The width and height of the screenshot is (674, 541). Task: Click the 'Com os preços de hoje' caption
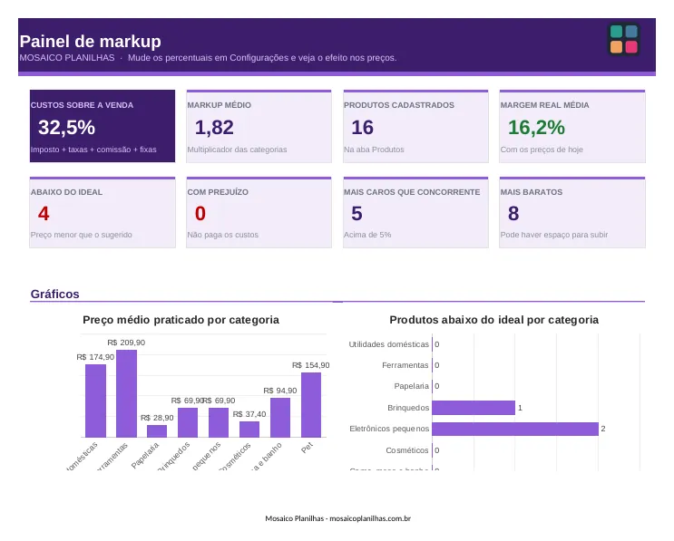(x=542, y=150)
